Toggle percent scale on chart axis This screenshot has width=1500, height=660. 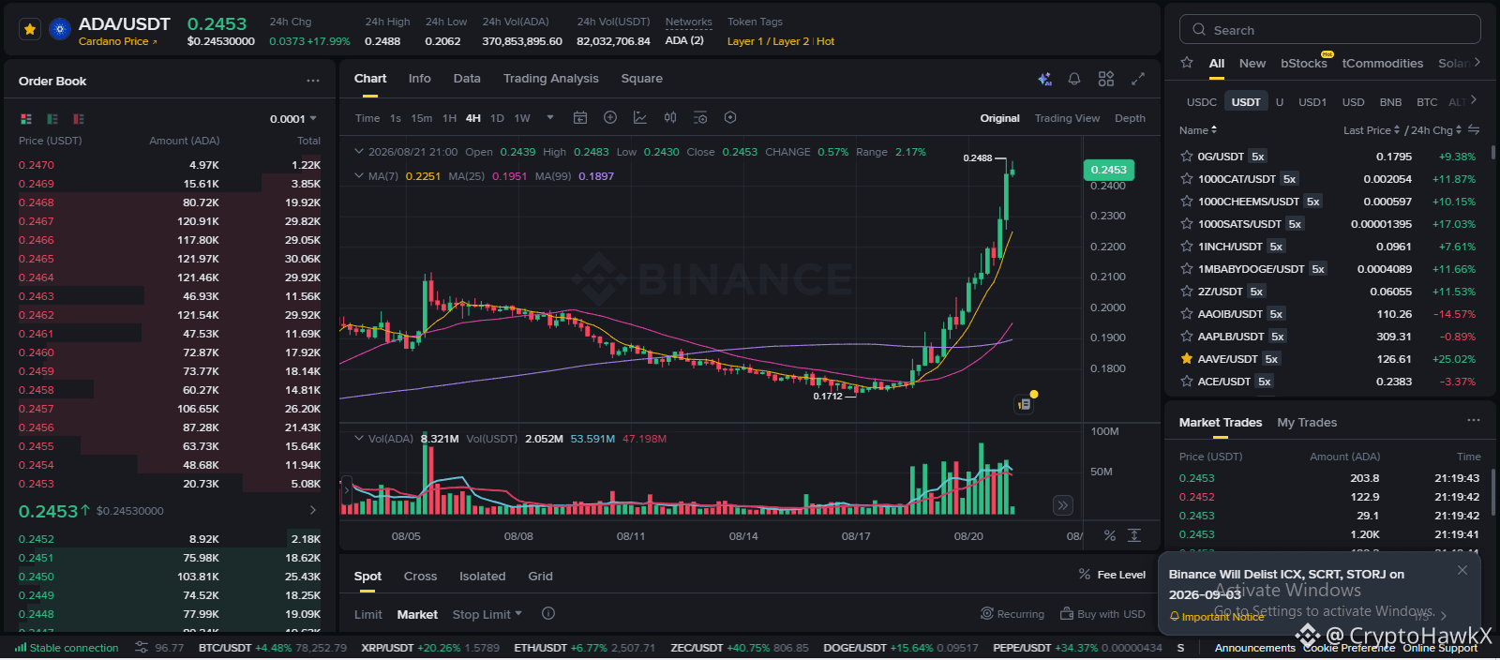[1110, 535]
